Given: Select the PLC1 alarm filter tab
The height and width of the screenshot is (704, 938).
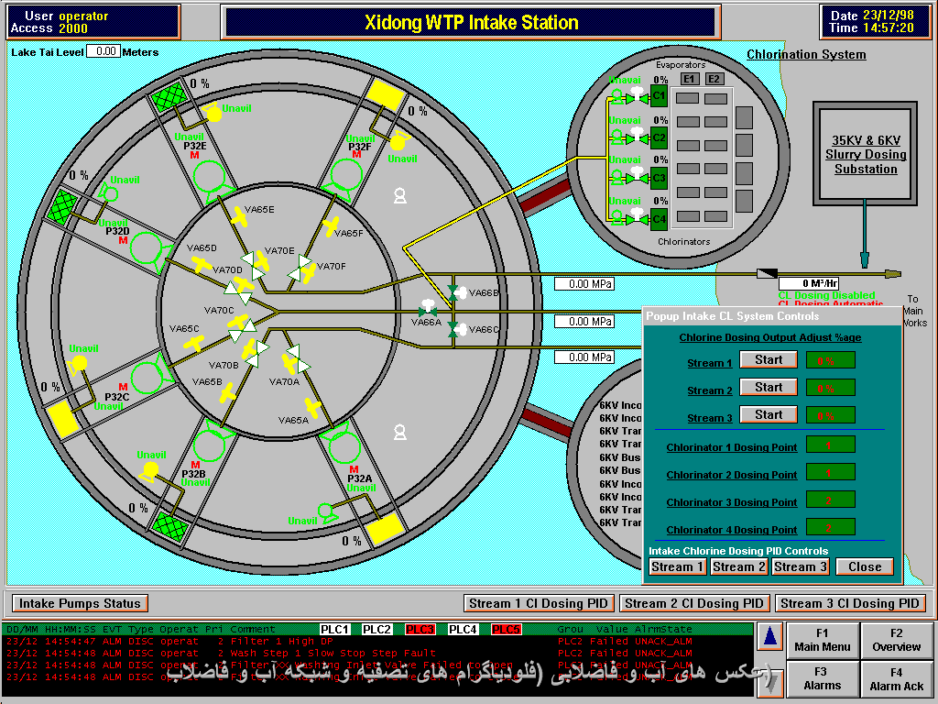Looking at the screenshot, I should click(x=334, y=629).
